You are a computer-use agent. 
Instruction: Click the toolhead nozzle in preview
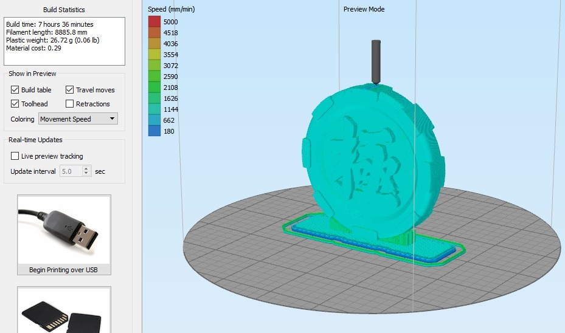[376, 62]
